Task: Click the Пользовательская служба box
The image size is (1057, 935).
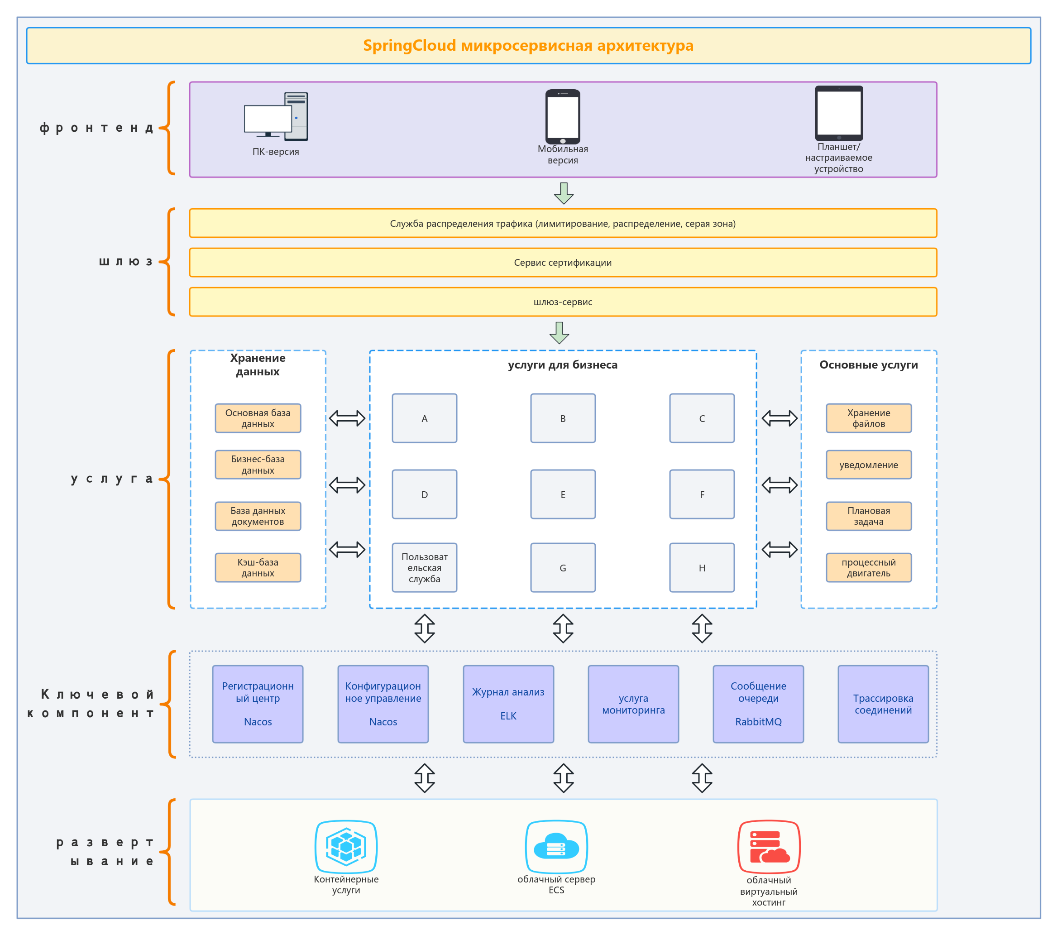Action: [425, 568]
